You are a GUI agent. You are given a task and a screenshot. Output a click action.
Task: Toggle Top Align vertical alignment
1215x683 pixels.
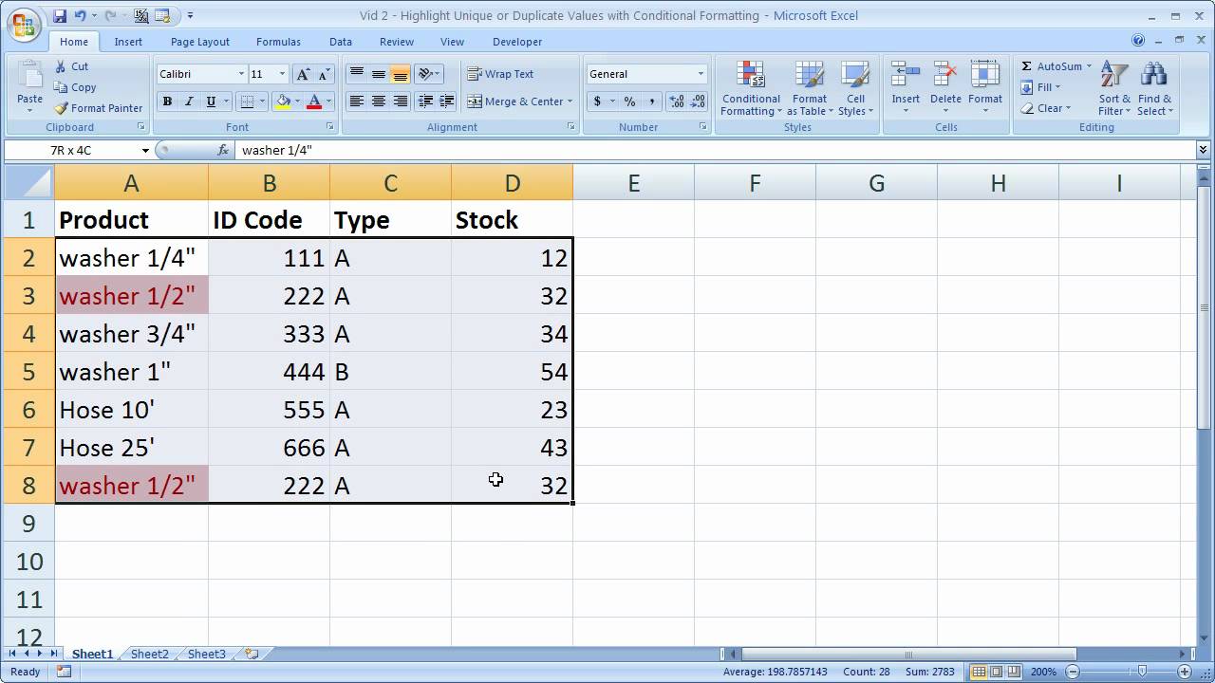click(357, 74)
